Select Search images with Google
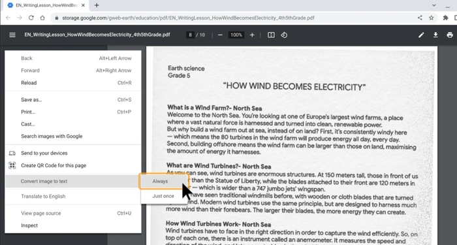Viewport: 457px width, 245px height. pyautogui.click(x=73, y=136)
